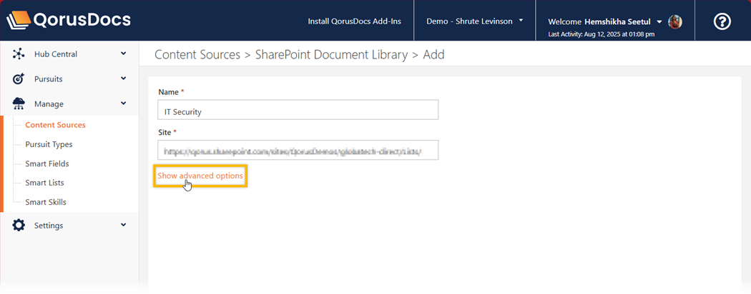Expand the Settings menu chevron

point(123,225)
